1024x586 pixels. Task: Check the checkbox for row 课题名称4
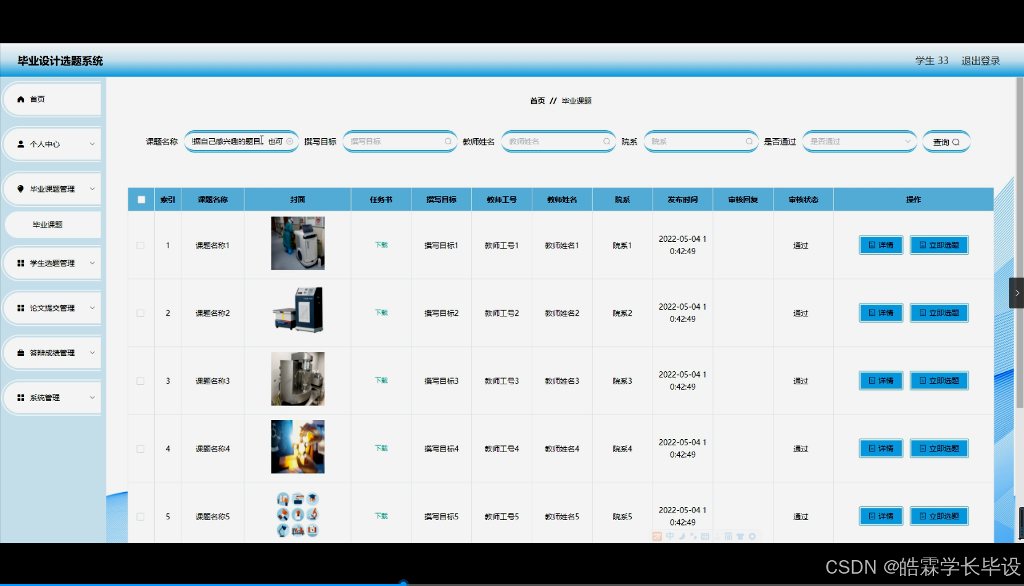pyautogui.click(x=141, y=449)
